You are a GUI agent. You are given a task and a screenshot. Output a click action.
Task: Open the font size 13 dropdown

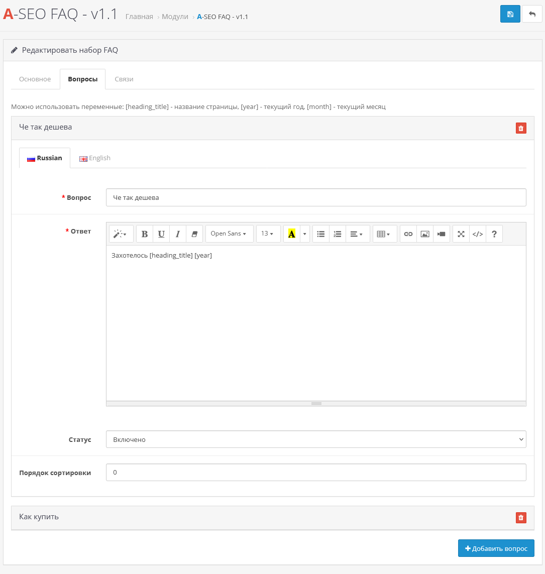(x=268, y=234)
